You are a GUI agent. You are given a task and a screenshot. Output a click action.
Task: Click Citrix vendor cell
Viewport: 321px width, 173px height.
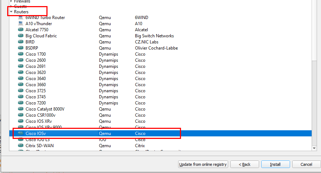point(140,146)
